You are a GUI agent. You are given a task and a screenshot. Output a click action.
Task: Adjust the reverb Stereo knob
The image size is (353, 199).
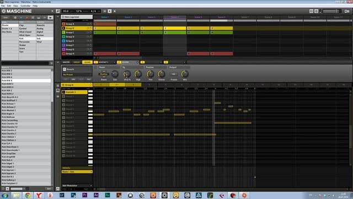click(161, 74)
